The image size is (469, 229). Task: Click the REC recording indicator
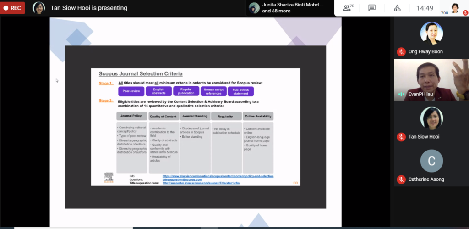12,8
